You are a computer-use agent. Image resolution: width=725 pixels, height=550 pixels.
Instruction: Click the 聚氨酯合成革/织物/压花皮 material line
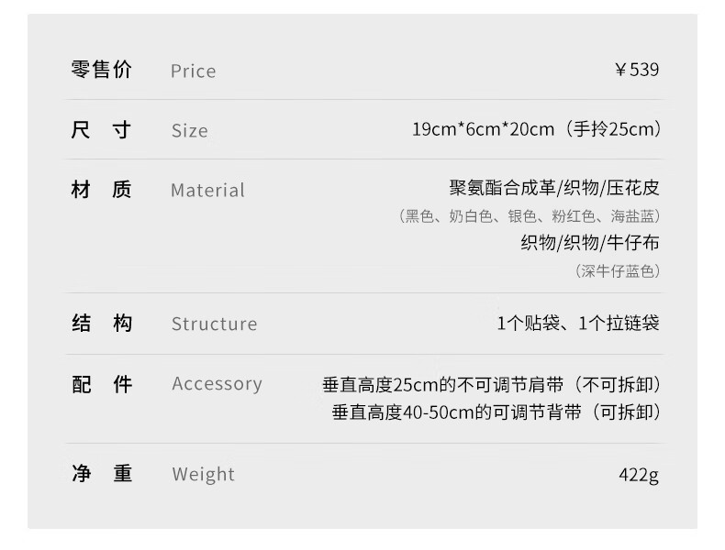554,188
